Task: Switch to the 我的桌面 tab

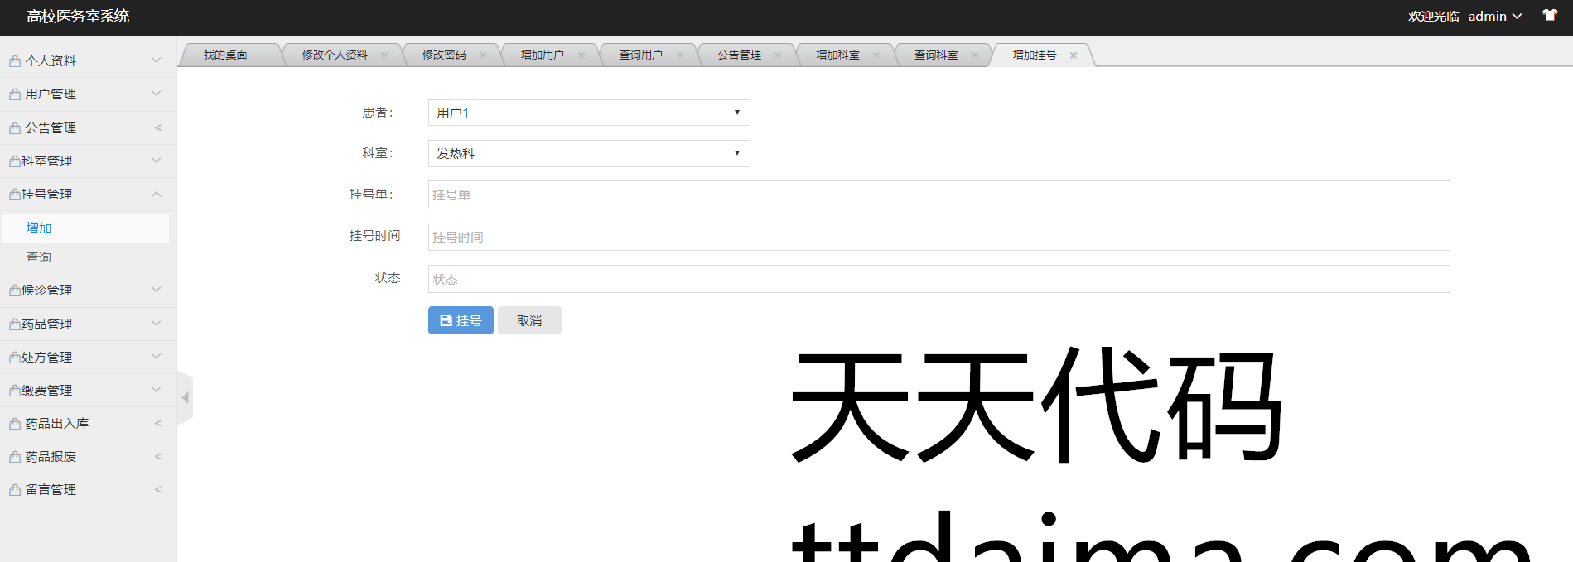Action: [x=225, y=55]
